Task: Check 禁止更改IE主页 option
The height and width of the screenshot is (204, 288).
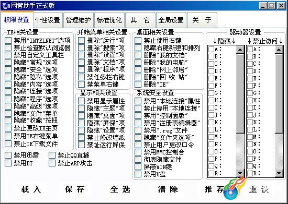Action: tap(8, 128)
